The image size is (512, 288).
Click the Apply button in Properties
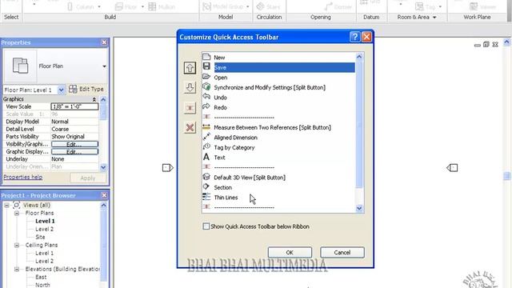point(88,178)
